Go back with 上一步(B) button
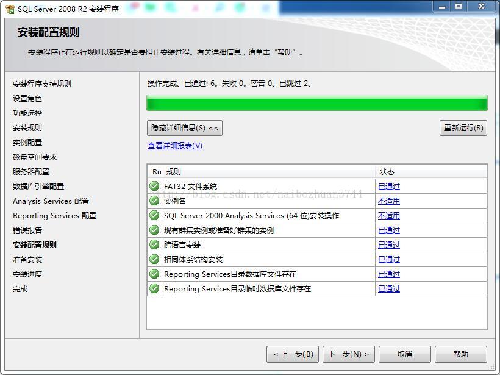The height and width of the screenshot is (375, 500). (x=293, y=354)
